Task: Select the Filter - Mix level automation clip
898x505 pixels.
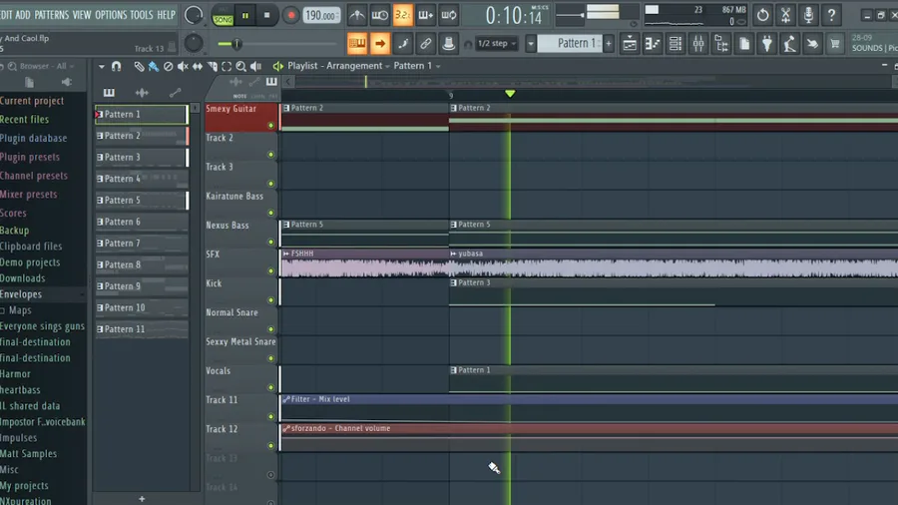Action: (x=589, y=408)
